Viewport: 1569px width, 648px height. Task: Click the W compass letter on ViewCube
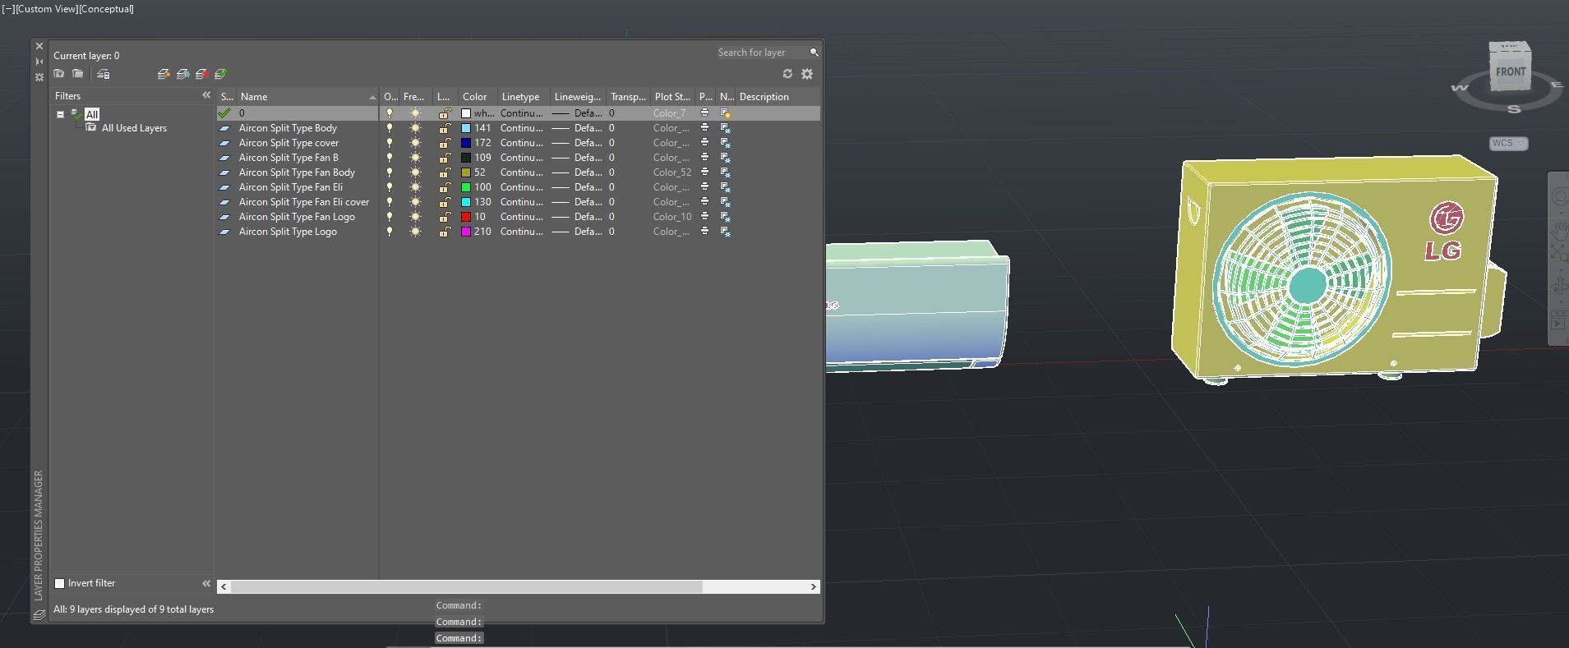click(1460, 88)
